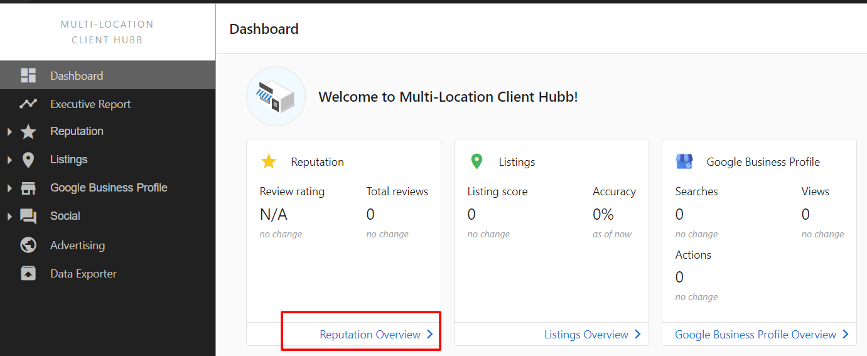Open Executive Report in the sidebar
Image resolution: width=867 pixels, height=356 pixels.
[107, 104]
